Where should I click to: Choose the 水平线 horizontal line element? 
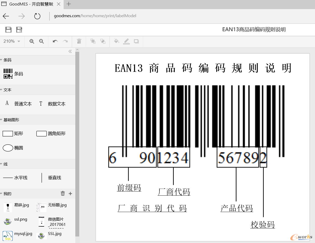[15, 178]
